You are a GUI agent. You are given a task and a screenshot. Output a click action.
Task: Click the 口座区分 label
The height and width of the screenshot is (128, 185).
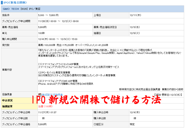click(x=99, y=124)
